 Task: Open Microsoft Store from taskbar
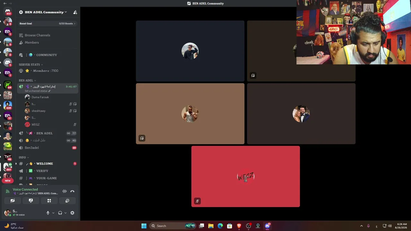(x=230, y=226)
